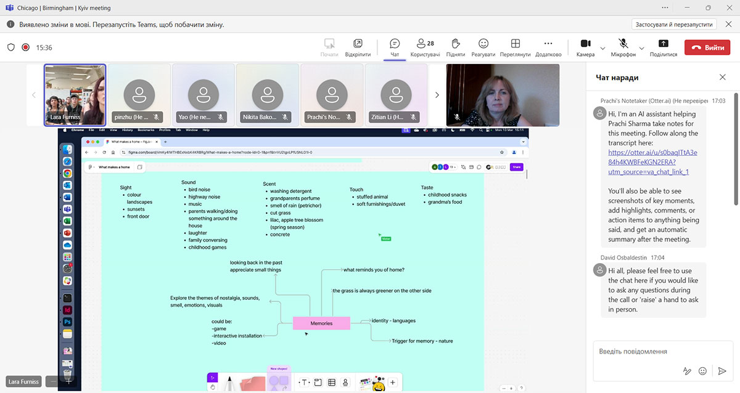Open microphone options dropdown arrow

pos(641,47)
